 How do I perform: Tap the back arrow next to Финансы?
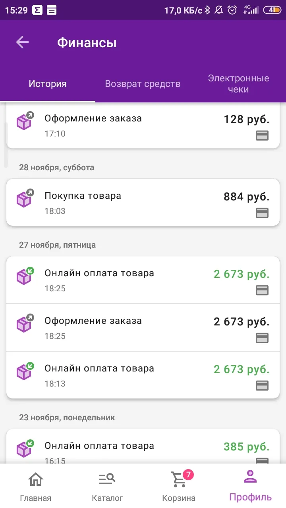(x=22, y=42)
